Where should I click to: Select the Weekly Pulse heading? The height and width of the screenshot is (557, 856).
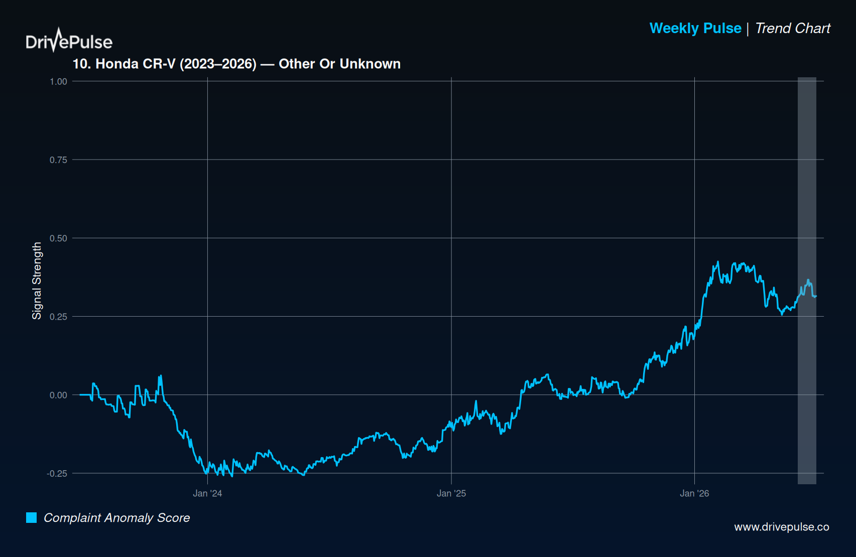click(695, 28)
